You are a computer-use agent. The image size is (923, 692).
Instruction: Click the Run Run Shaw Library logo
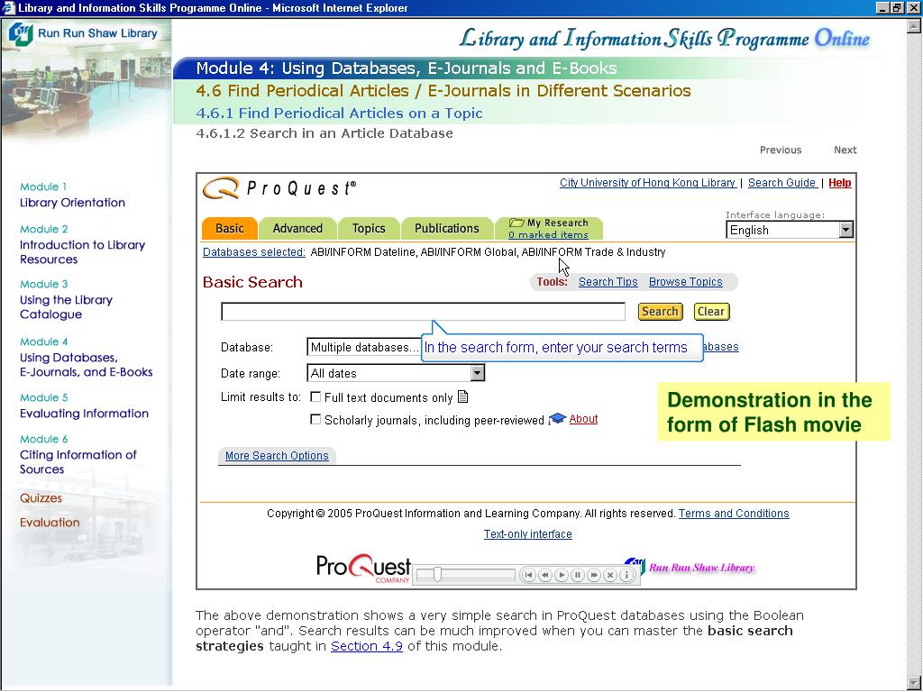tap(83, 33)
